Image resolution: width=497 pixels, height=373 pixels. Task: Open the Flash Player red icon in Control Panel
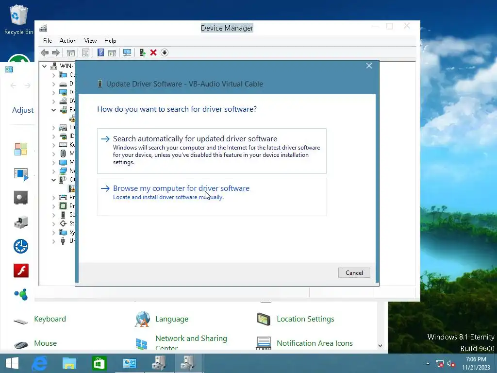pyautogui.click(x=21, y=271)
